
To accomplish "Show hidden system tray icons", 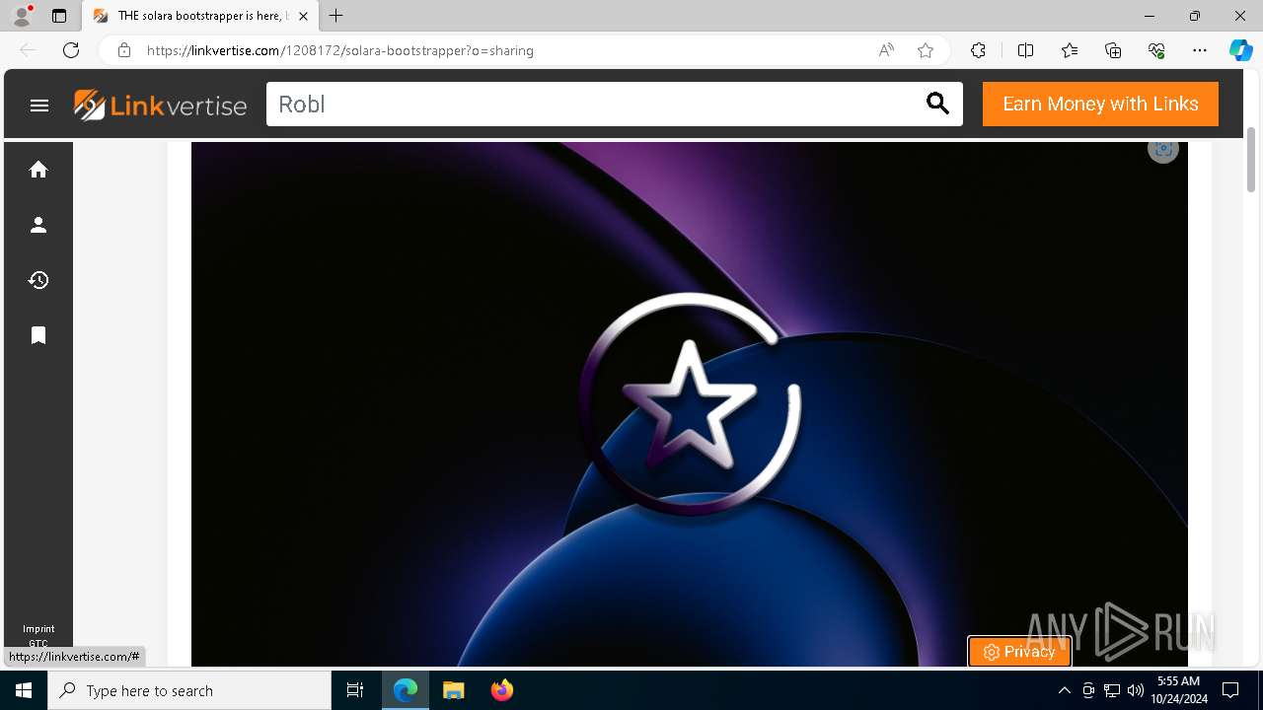I will point(1064,690).
